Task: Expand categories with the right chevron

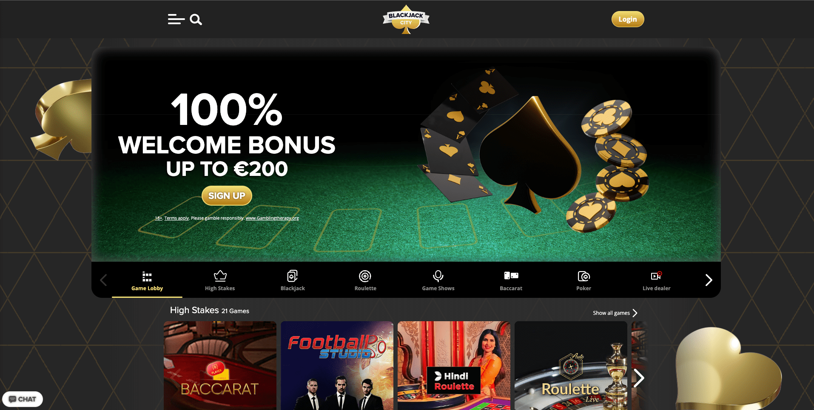Action: (x=709, y=280)
